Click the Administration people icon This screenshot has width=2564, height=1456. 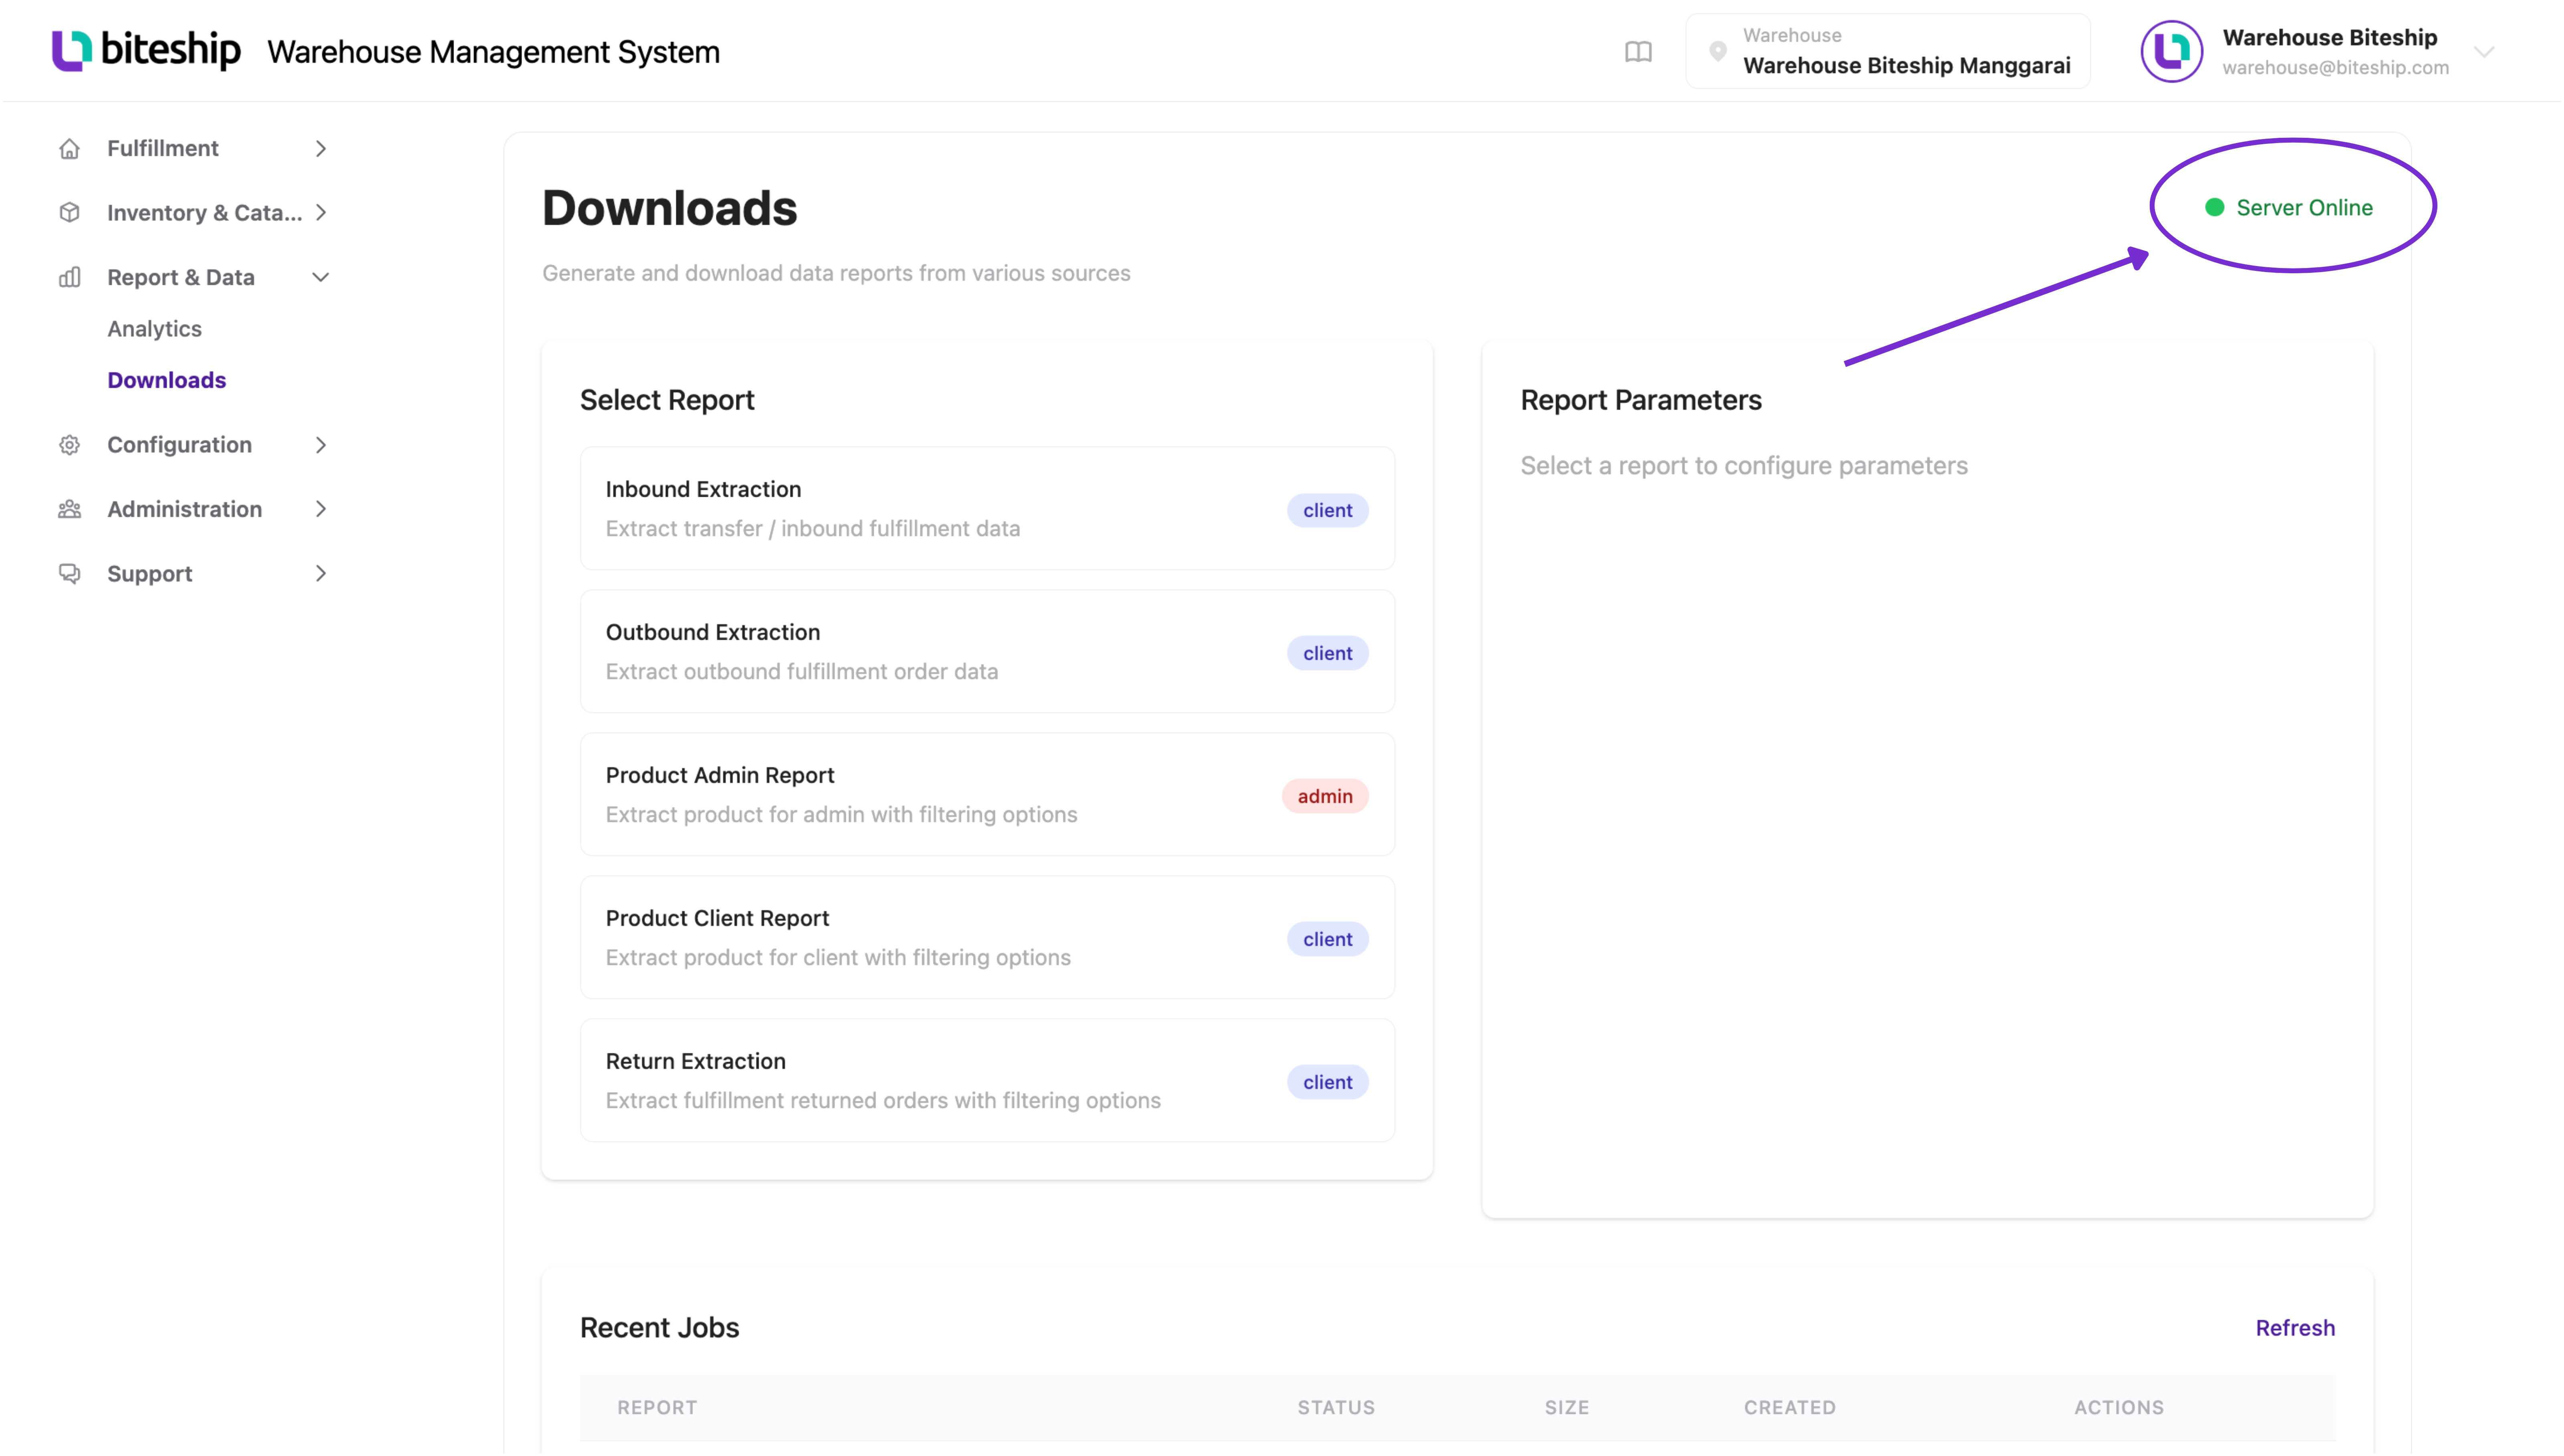pos(69,509)
